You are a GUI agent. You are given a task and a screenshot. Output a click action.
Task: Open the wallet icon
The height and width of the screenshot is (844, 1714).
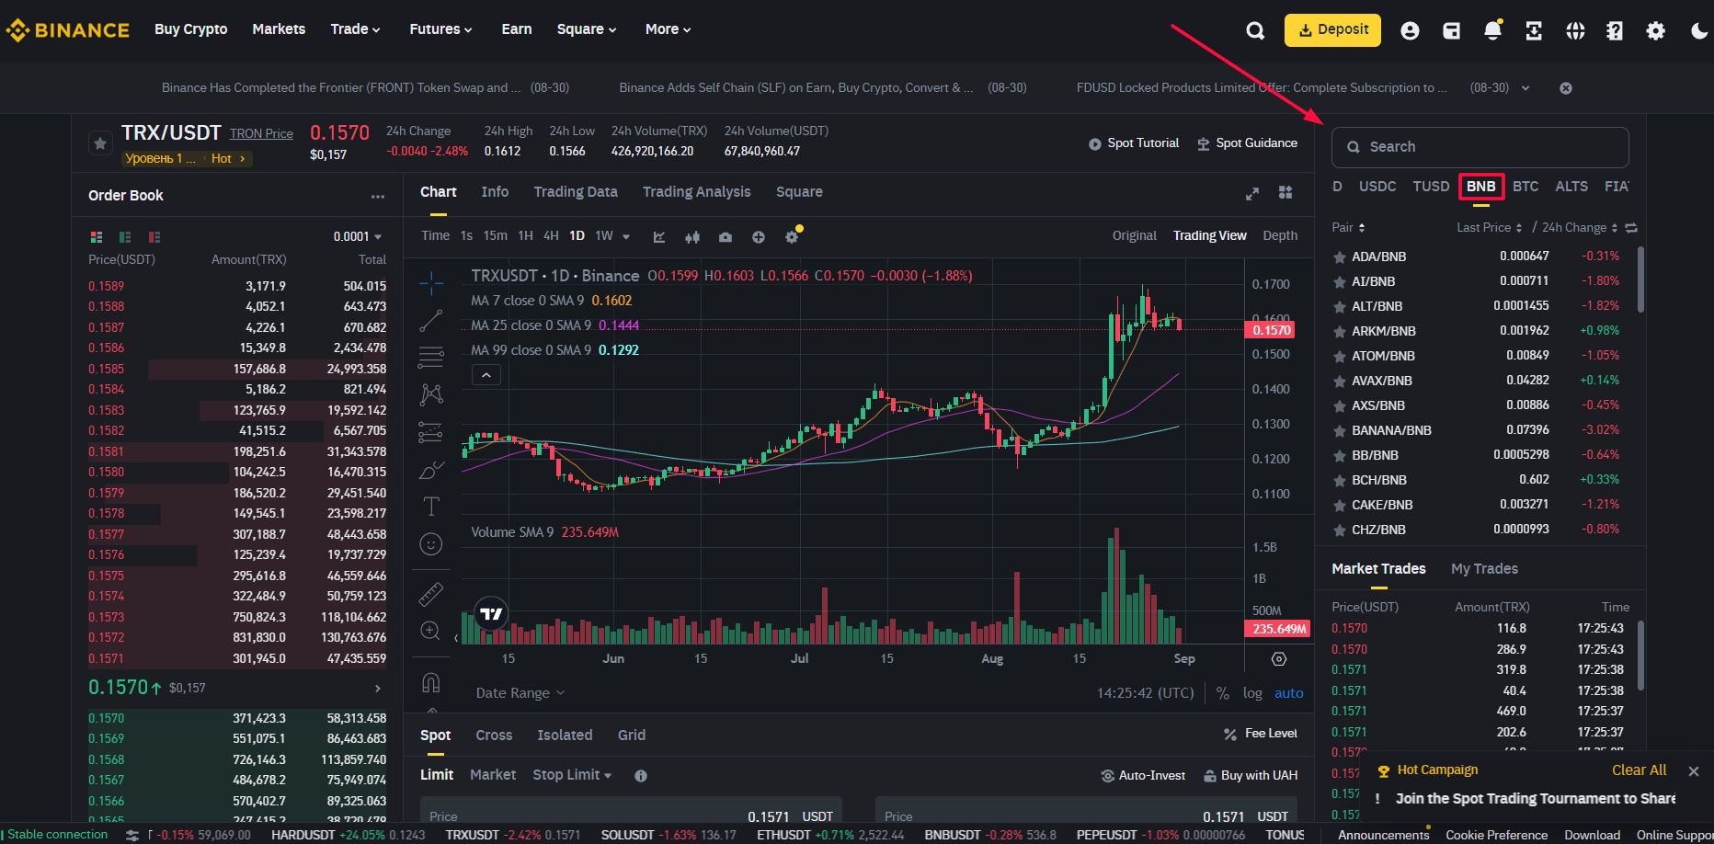(x=1452, y=30)
